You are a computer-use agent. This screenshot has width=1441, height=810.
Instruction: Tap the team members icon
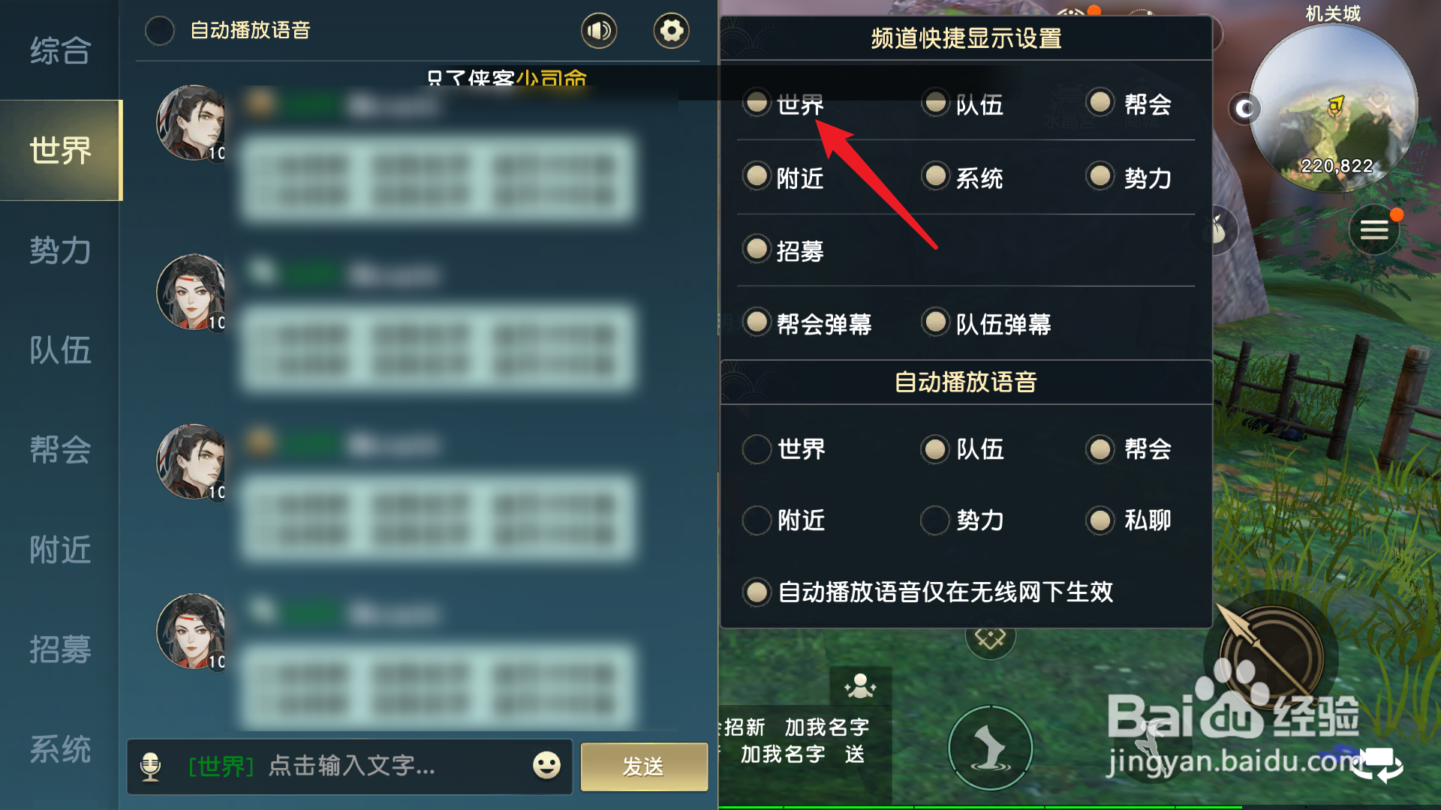(860, 685)
